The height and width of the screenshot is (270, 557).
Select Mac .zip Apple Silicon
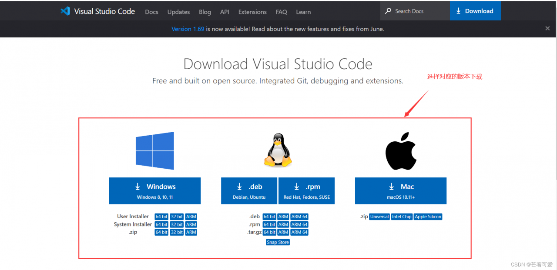point(428,217)
